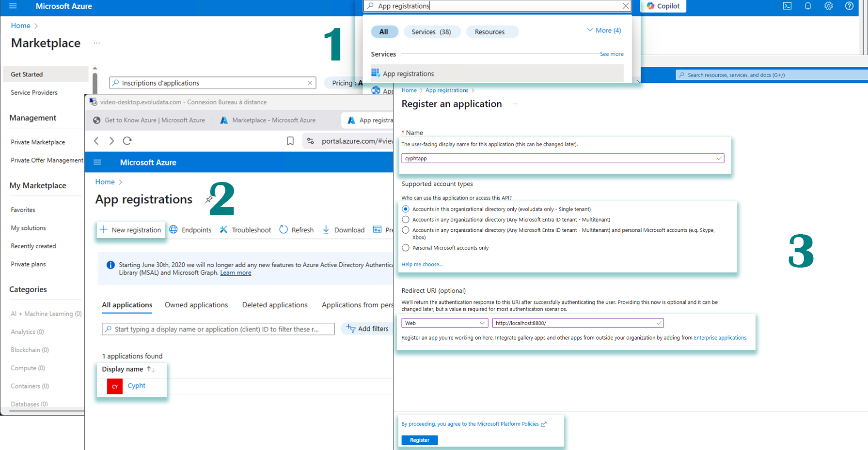
Task: Select Single tenant accounts radio option
Action: coord(406,209)
